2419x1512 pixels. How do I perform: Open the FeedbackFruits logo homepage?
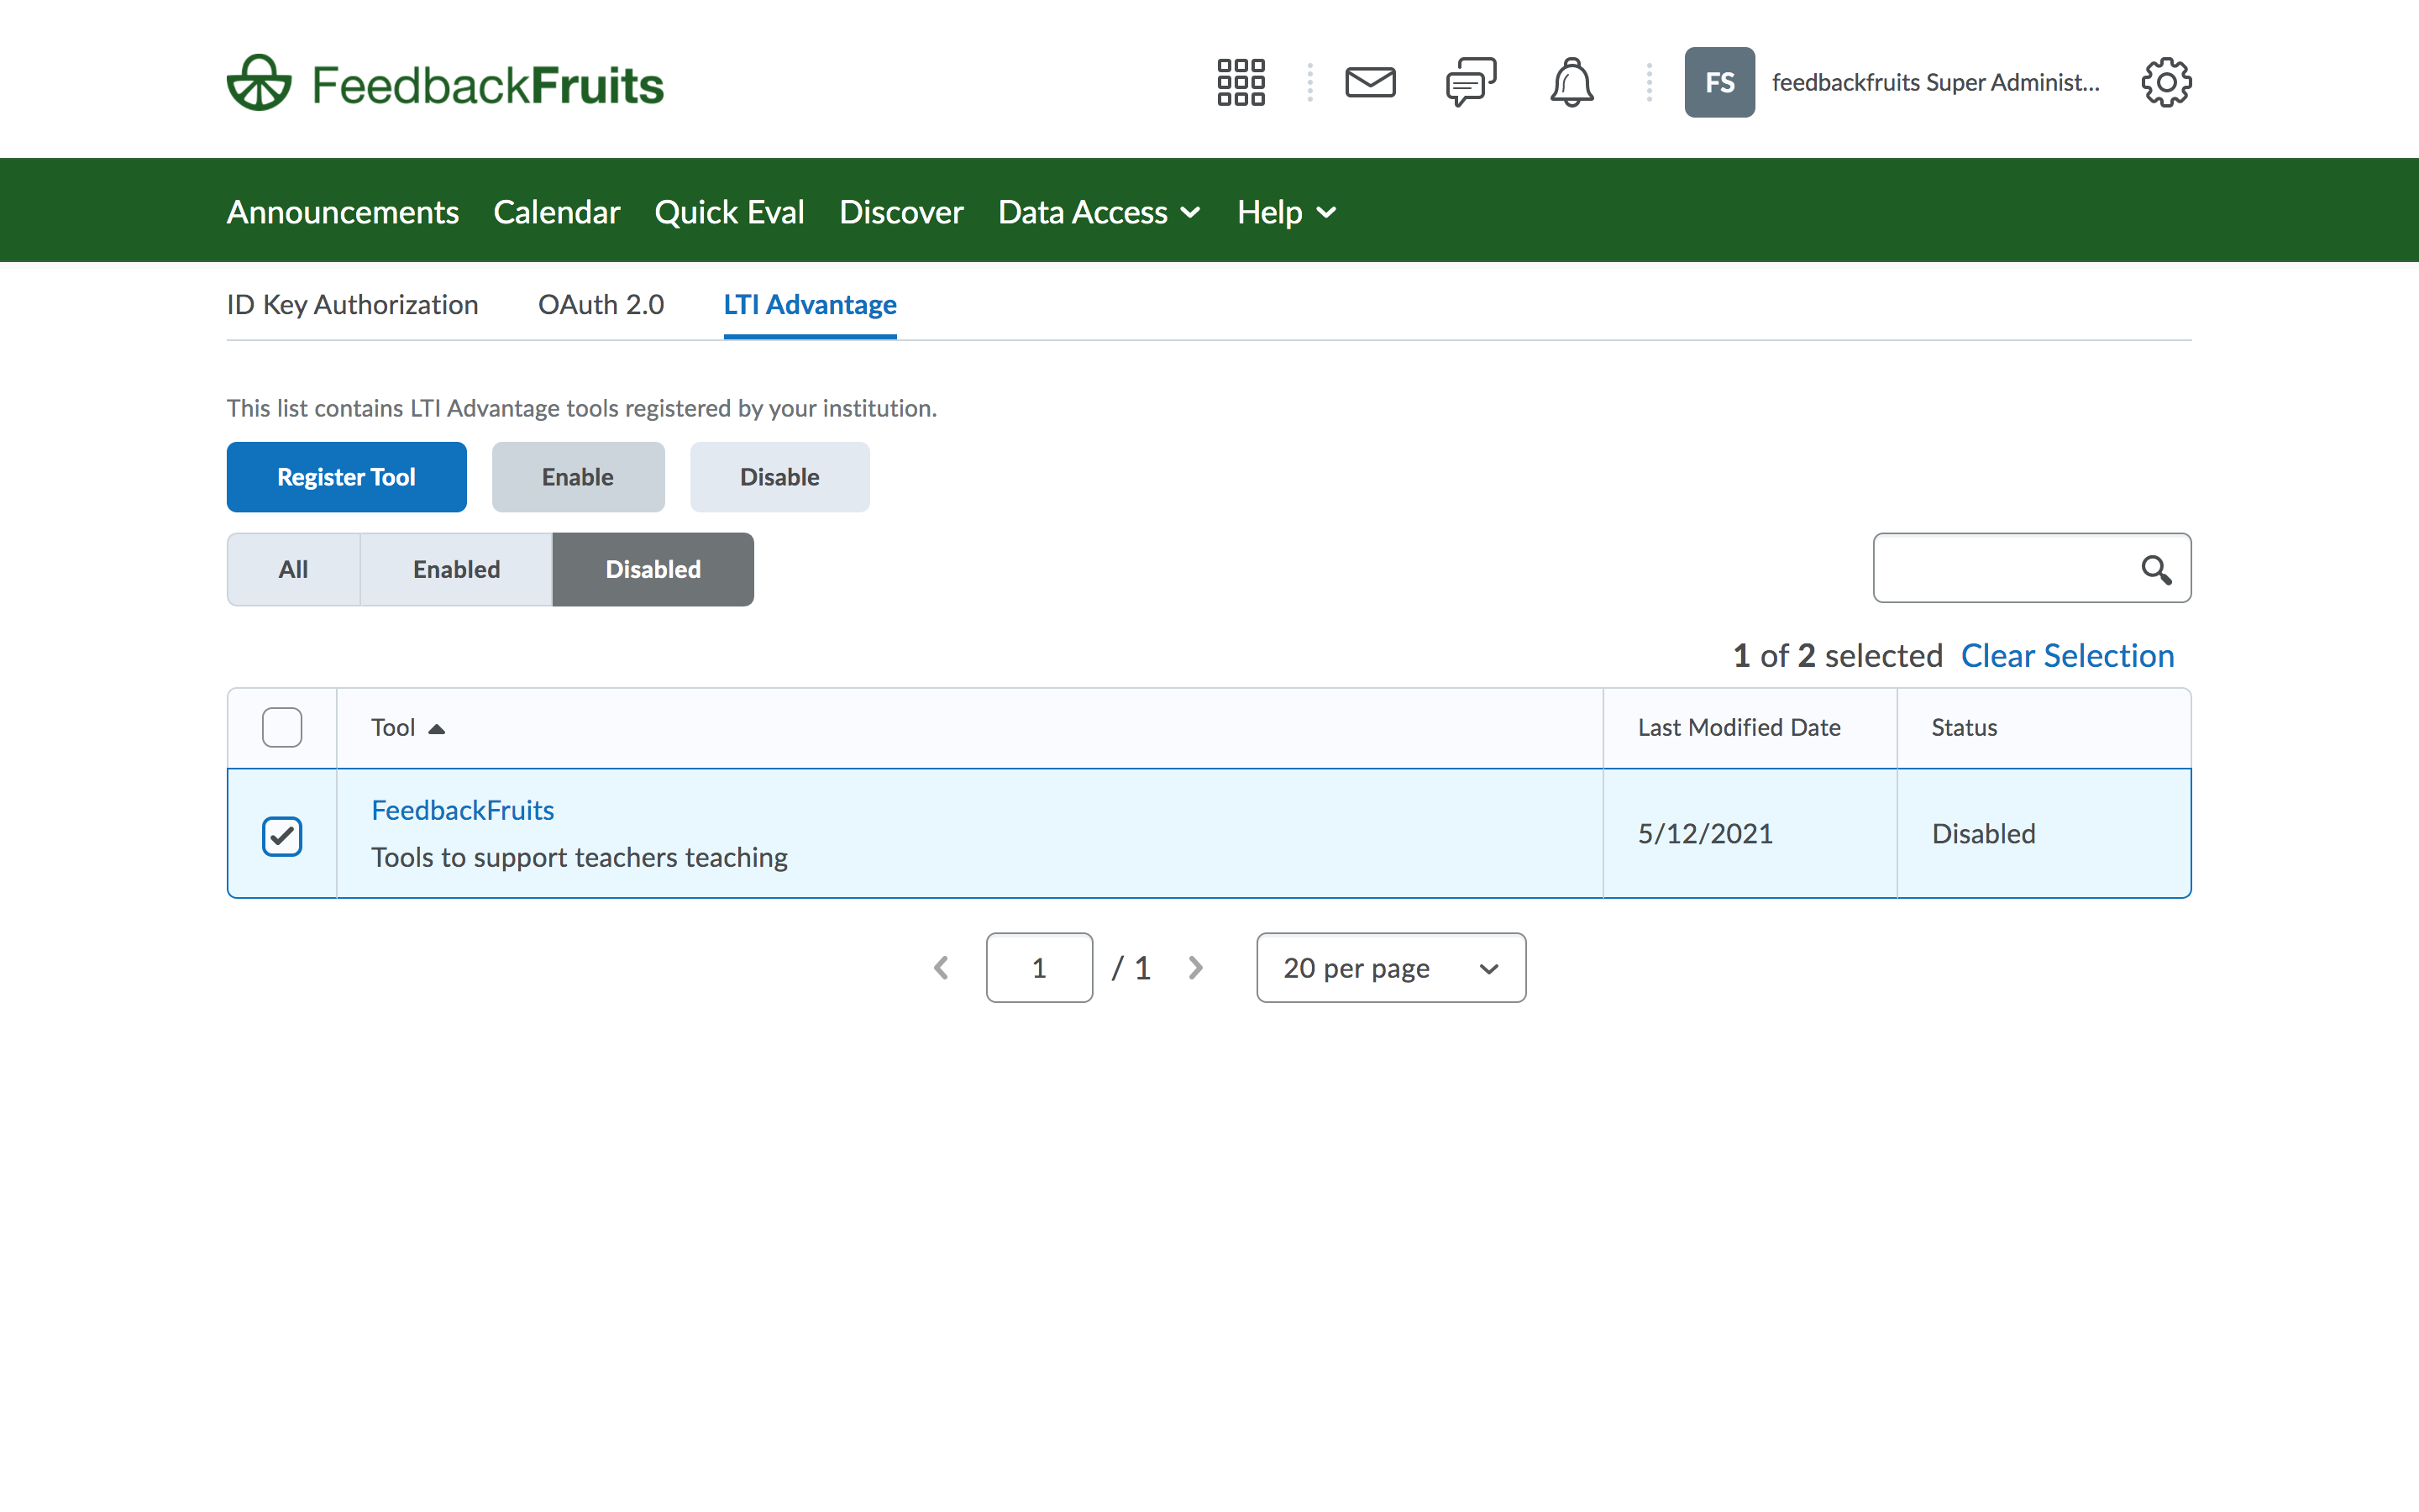pos(445,82)
